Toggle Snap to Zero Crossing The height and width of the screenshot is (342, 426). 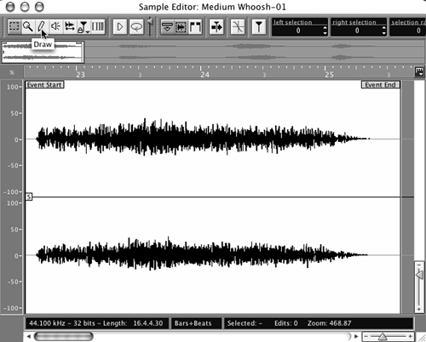click(238, 27)
